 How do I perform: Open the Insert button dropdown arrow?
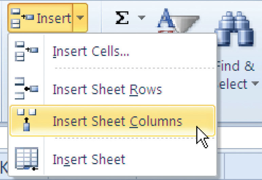click(x=80, y=18)
